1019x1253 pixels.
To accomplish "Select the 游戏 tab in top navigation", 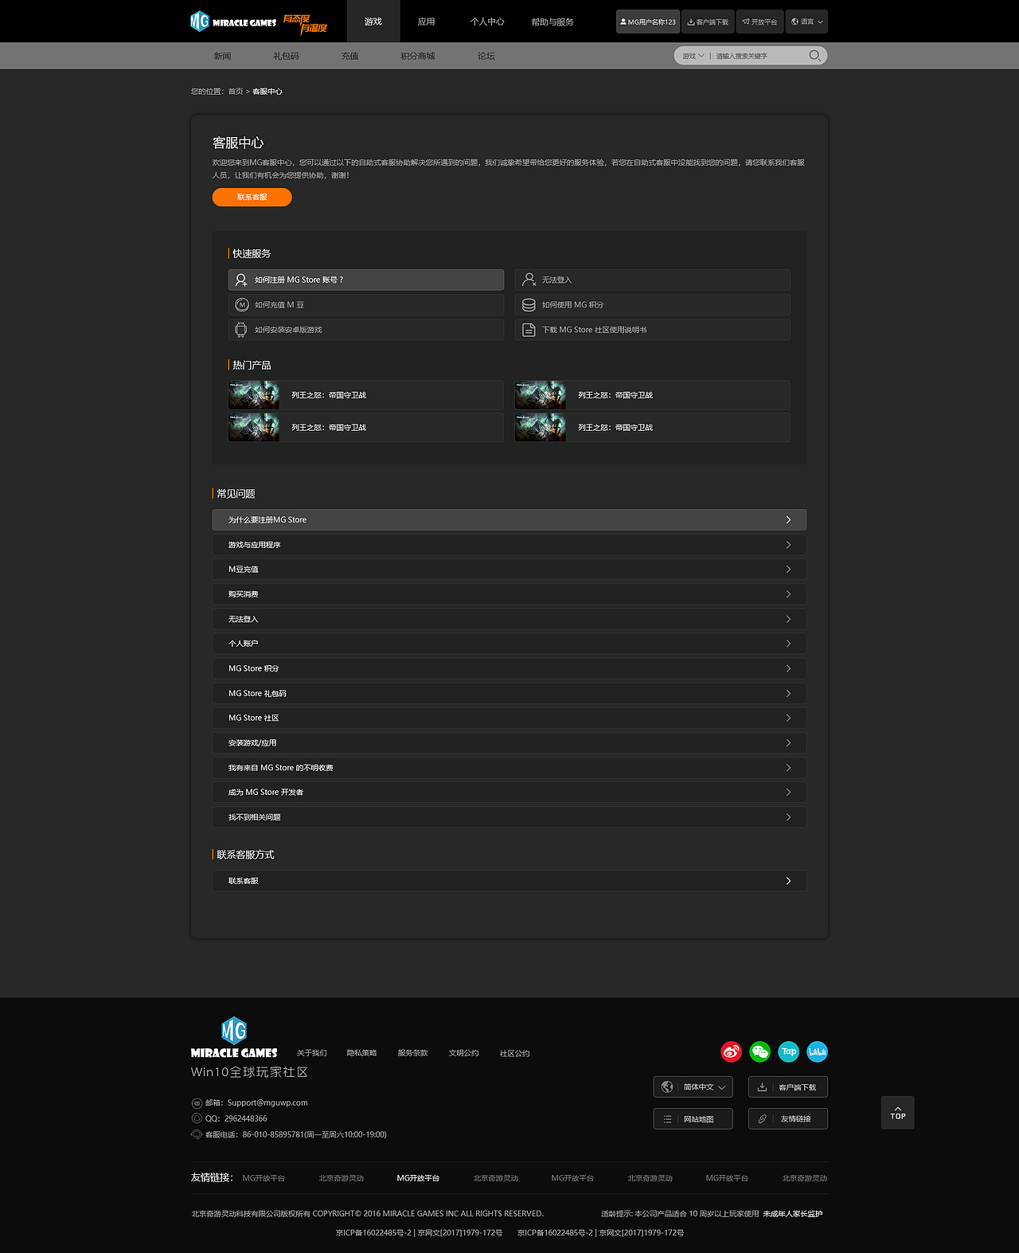I will point(373,22).
